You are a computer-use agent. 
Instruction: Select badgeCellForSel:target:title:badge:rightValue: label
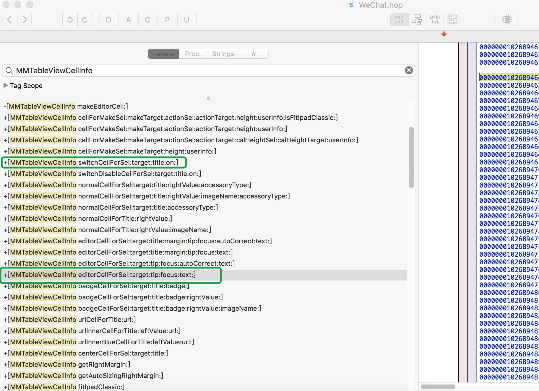point(113,297)
